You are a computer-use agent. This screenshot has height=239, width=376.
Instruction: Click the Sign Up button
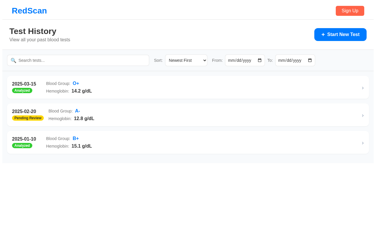350,11
